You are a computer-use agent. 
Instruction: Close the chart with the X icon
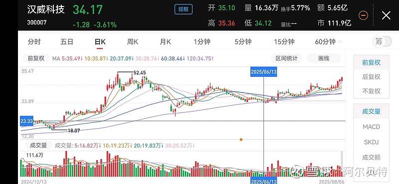pyautogui.click(x=386, y=15)
